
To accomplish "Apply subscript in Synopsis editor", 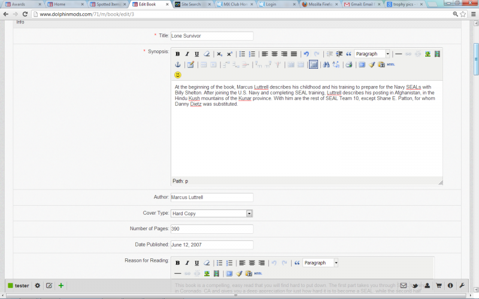I will (x=220, y=54).
